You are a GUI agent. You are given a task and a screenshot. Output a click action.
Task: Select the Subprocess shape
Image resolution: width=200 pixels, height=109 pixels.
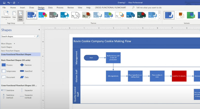point(9,71)
